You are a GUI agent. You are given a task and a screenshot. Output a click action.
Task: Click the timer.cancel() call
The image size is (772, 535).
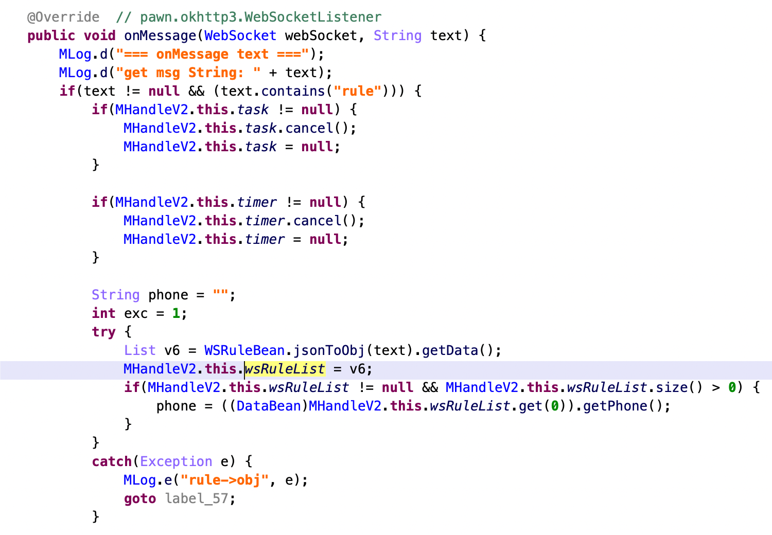point(305,221)
